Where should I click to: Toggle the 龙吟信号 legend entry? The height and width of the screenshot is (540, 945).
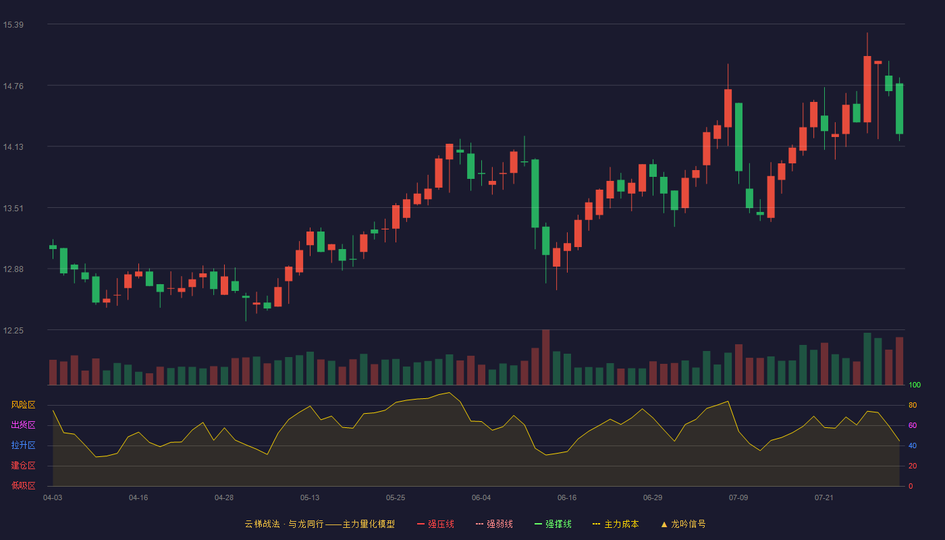[x=683, y=524]
